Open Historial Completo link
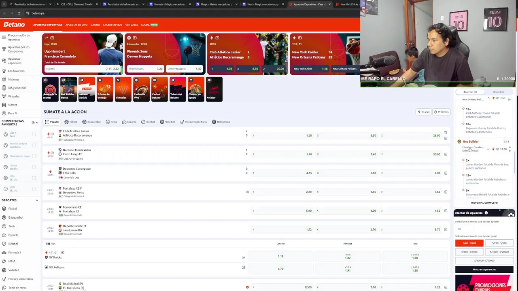The width and height of the screenshot is (518, 291). click(484, 202)
